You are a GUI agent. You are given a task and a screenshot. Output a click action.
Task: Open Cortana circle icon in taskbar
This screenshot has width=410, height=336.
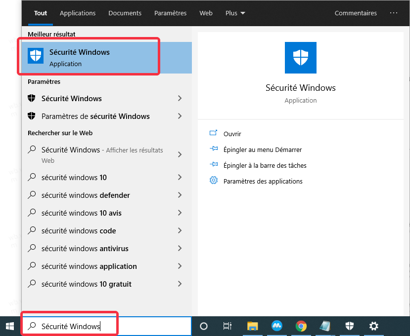[203, 326]
